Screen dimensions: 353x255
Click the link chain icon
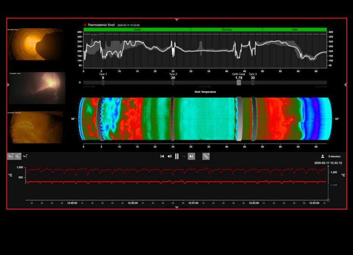(206, 156)
